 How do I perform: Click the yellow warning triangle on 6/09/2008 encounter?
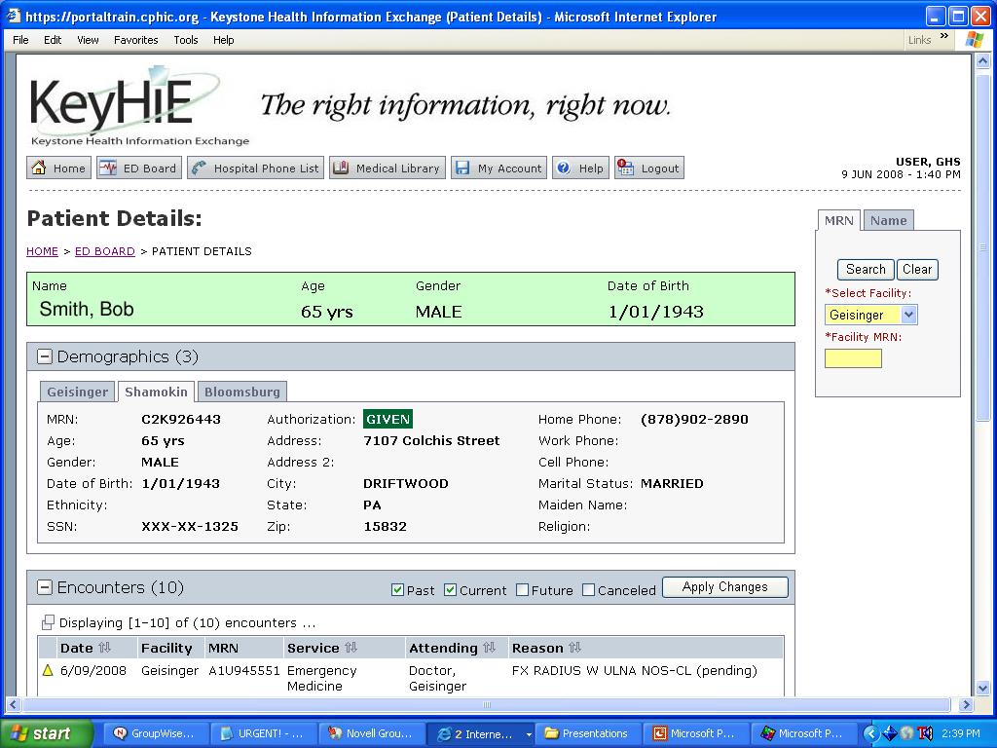point(48,670)
